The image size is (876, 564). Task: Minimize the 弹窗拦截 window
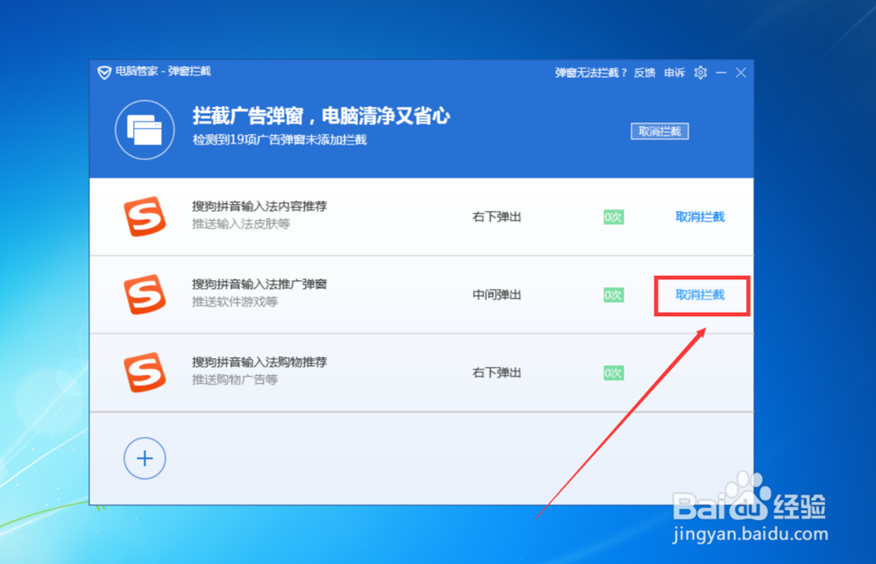(721, 73)
